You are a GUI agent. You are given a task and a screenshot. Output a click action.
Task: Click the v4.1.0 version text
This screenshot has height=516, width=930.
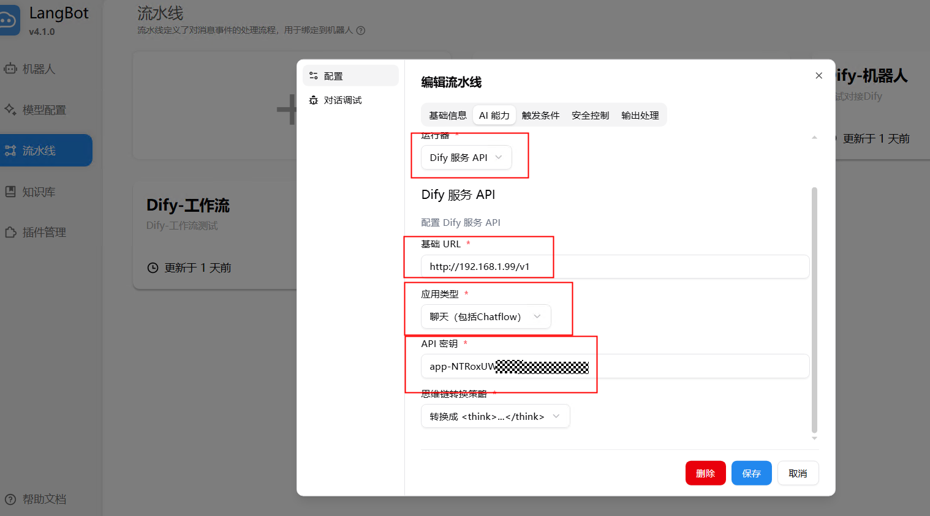coord(42,32)
